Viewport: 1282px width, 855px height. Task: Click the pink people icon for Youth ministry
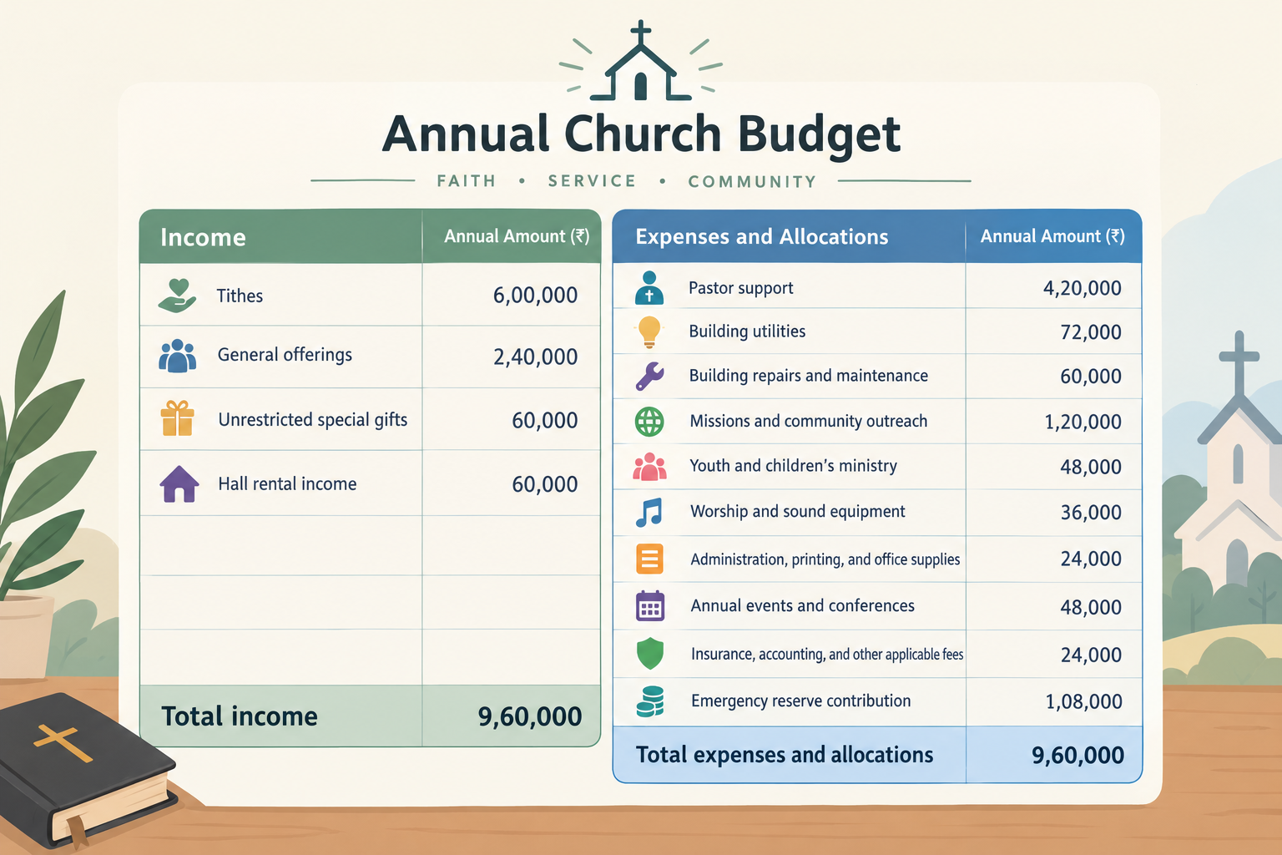[x=649, y=467]
